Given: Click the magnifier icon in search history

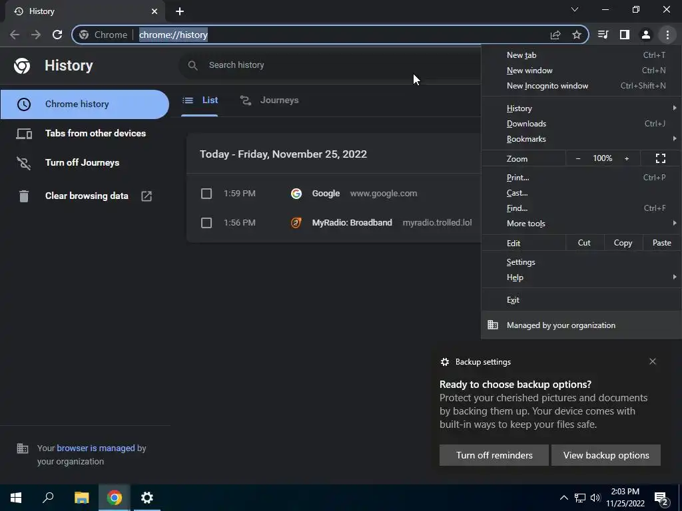Looking at the screenshot, I should [x=192, y=65].
